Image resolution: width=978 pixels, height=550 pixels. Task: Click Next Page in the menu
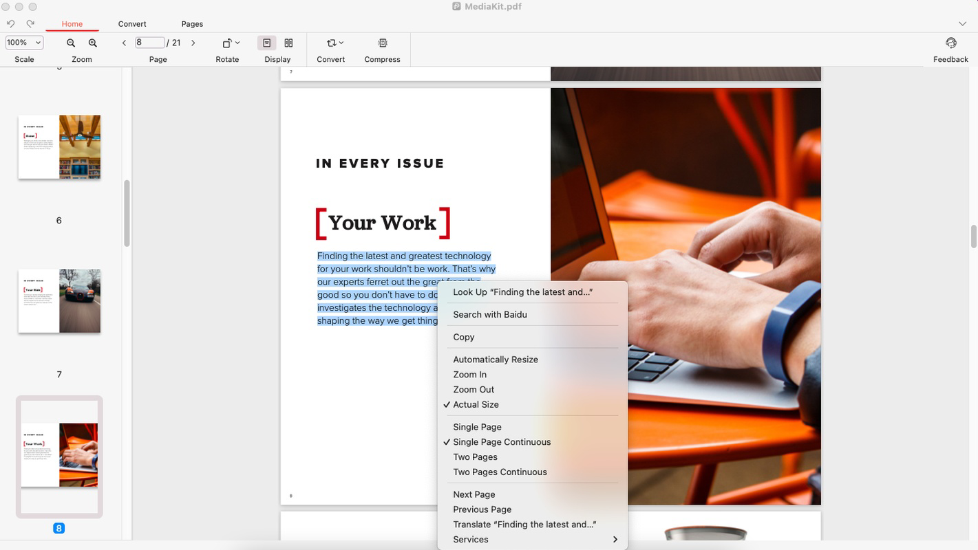[x=474, y=494]
